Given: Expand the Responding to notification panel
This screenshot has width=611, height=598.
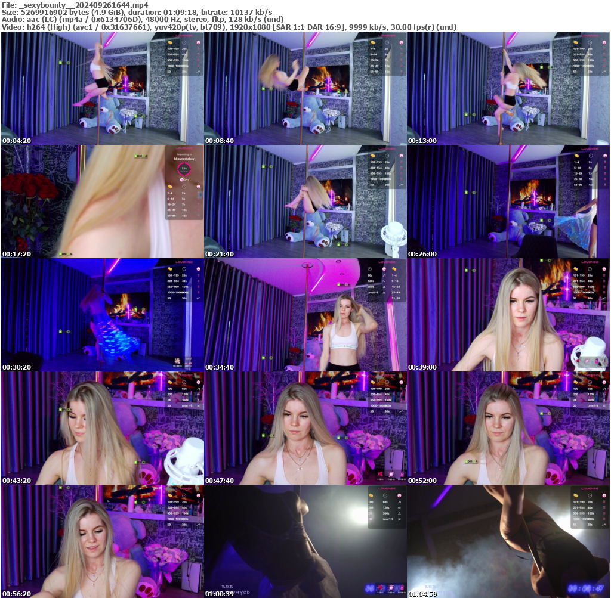Looking at the screenshot, I should coord(184,154).
